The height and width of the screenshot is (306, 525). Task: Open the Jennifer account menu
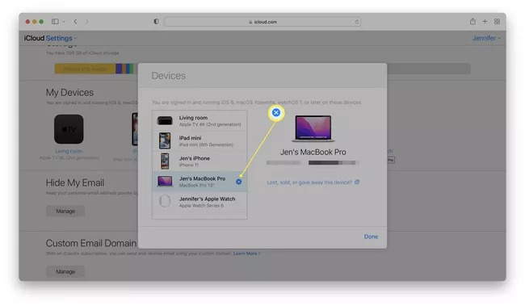[x=486, y=38]
